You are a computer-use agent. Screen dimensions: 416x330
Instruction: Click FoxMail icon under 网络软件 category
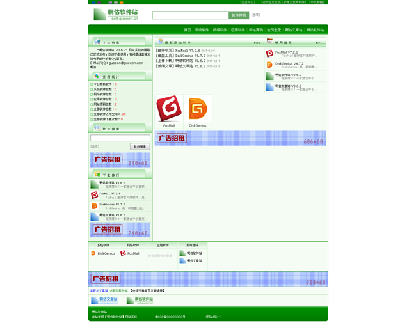point(123,253)
